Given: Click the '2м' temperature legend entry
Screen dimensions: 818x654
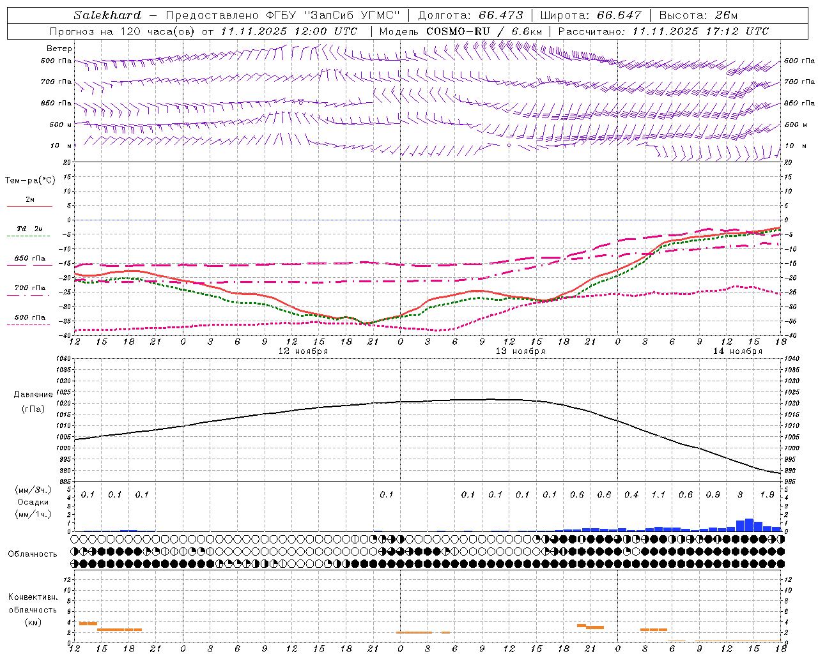Looking at the screenshot, I should [30, 199].
